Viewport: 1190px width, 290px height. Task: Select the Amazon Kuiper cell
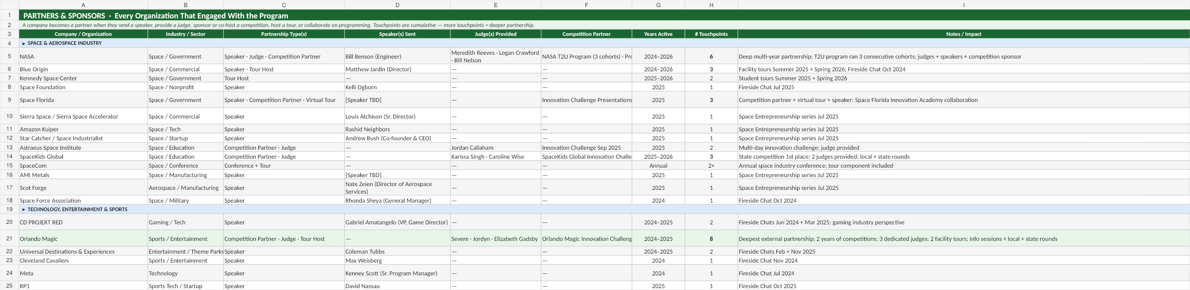pyautogui.click(x=83, y=129)
